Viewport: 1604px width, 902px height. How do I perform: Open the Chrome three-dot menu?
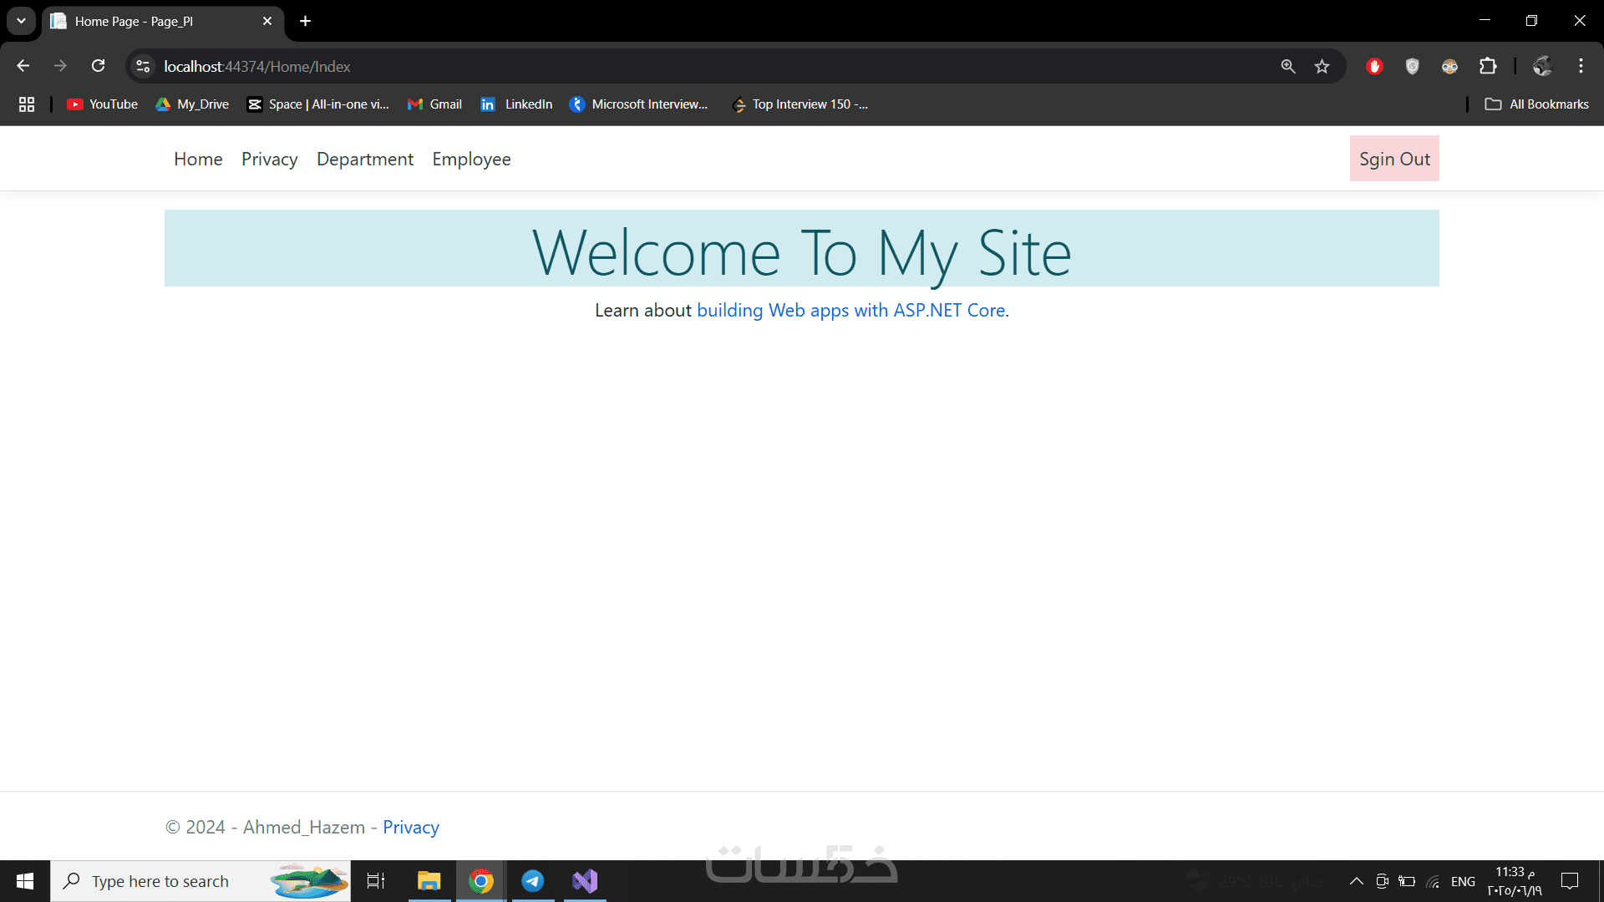(x=1581, y=66)
